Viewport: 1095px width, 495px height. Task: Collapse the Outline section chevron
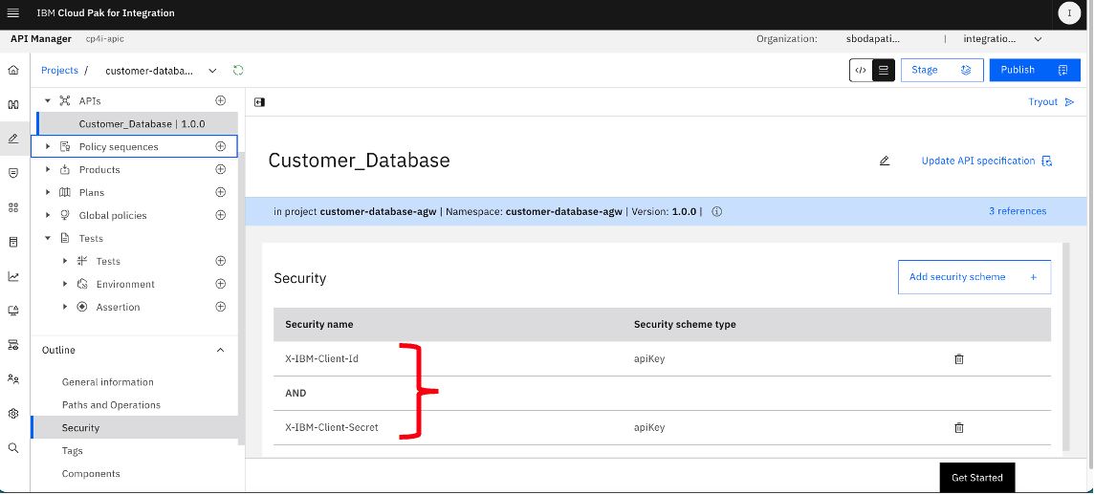click(x=220, y=350)
